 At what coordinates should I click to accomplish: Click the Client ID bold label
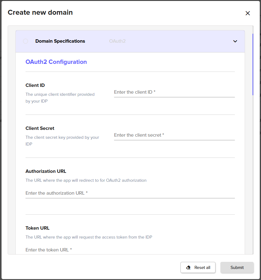tap(35, 85)
